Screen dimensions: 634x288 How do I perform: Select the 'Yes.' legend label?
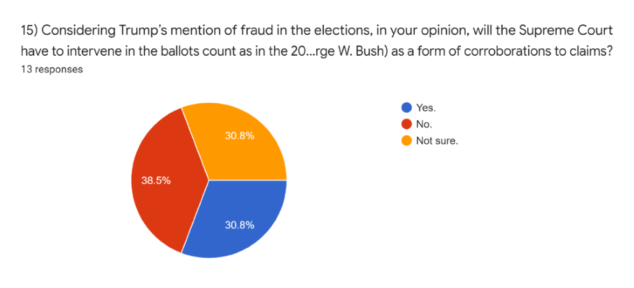point(426,107)
